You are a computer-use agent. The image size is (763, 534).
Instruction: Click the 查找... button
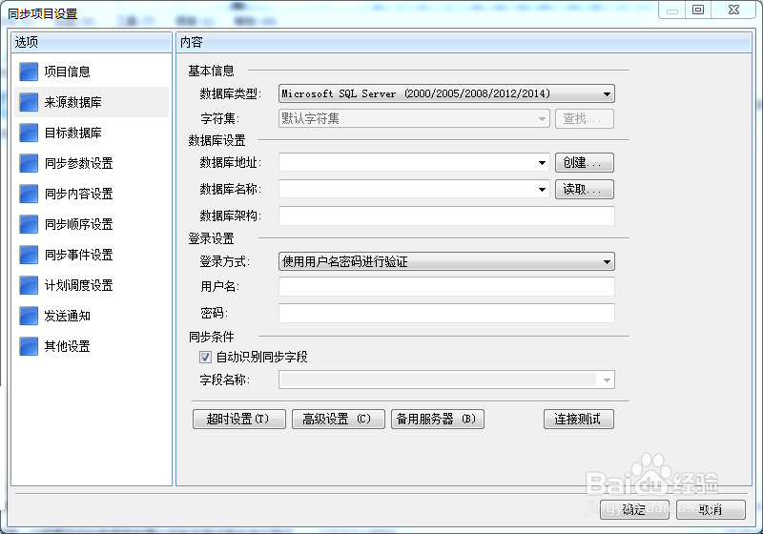585,118
